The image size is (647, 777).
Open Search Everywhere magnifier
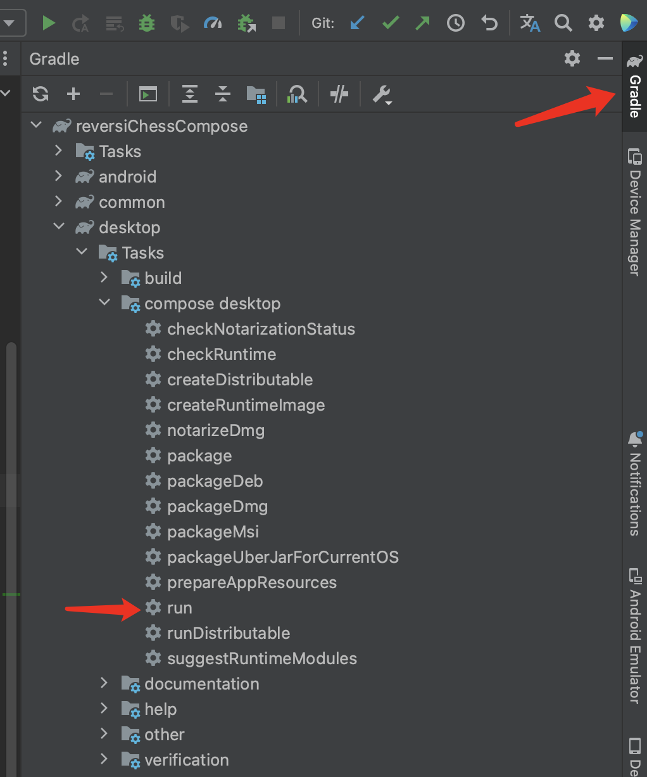563,23
